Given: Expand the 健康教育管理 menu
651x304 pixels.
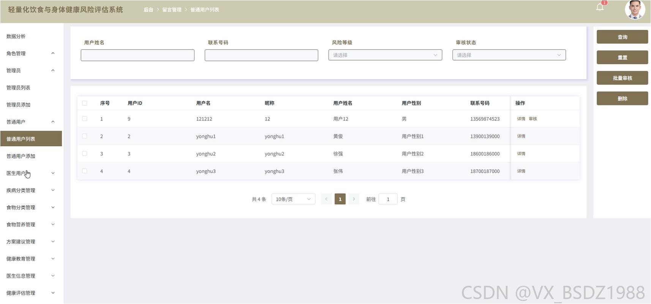Looking at the screenshot, I should (31, 259).
